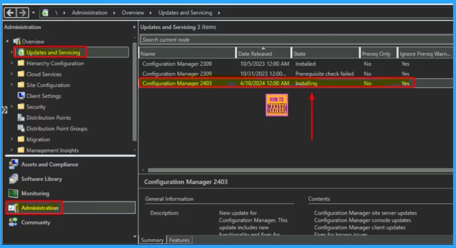Screen dimensions: 456x248
Task: Select Administration in the breadcrumb path
Action: pos(90,13)
